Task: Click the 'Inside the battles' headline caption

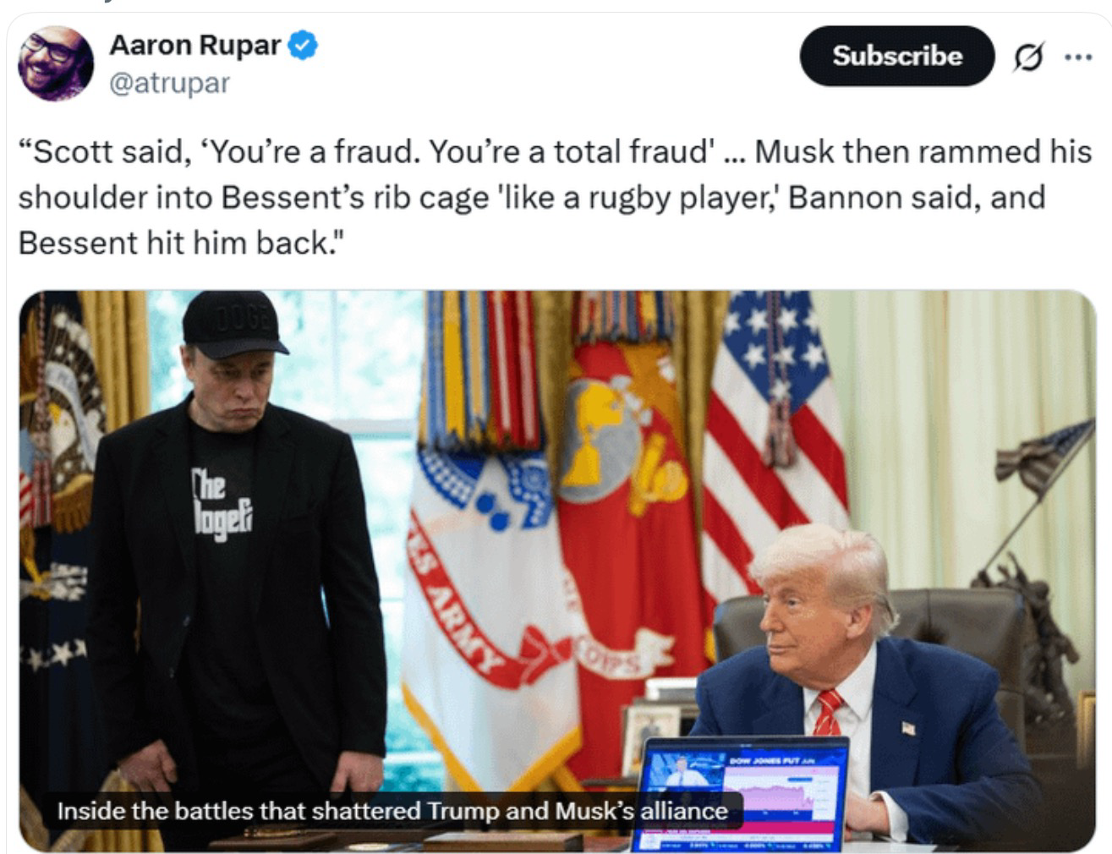Action: pyautogui.click(x=392, y=811)
